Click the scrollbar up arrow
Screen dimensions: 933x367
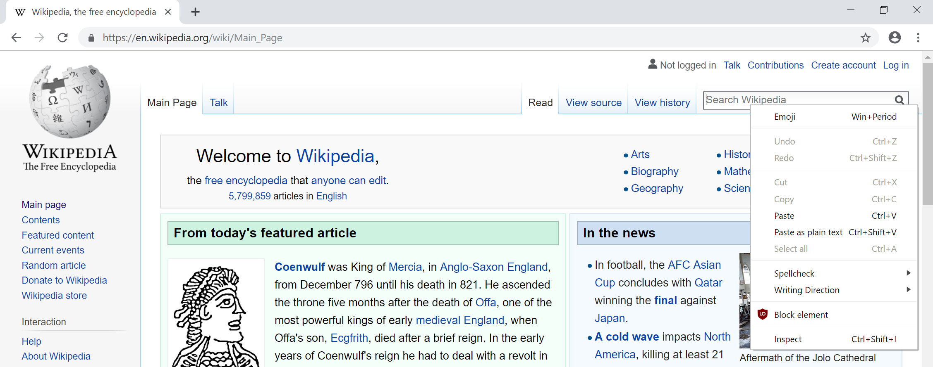[928, 57]
